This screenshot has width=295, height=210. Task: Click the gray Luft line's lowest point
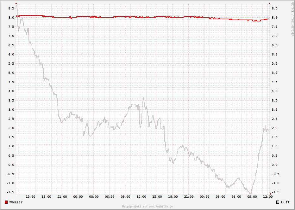pyautogui.click(x=250, y=193)
